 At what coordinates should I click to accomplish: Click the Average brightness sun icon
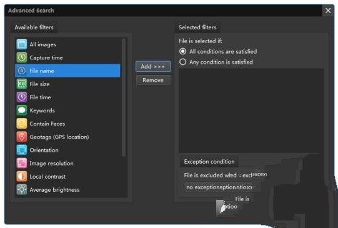tap(22, 189)
